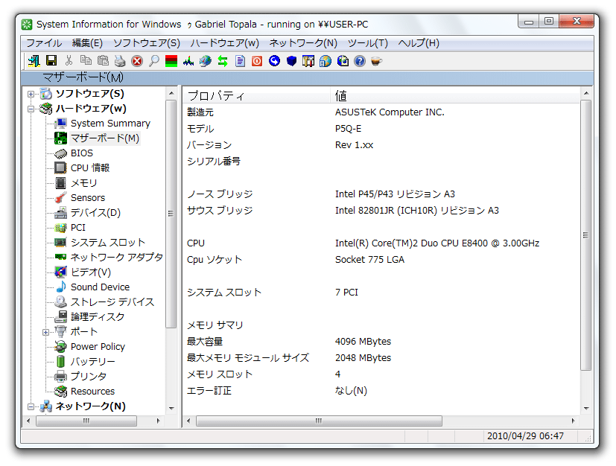The width and height of the screenshot is (616, 466).
Task: Select Sound Device in the tree
Action: tap(100, 287)
